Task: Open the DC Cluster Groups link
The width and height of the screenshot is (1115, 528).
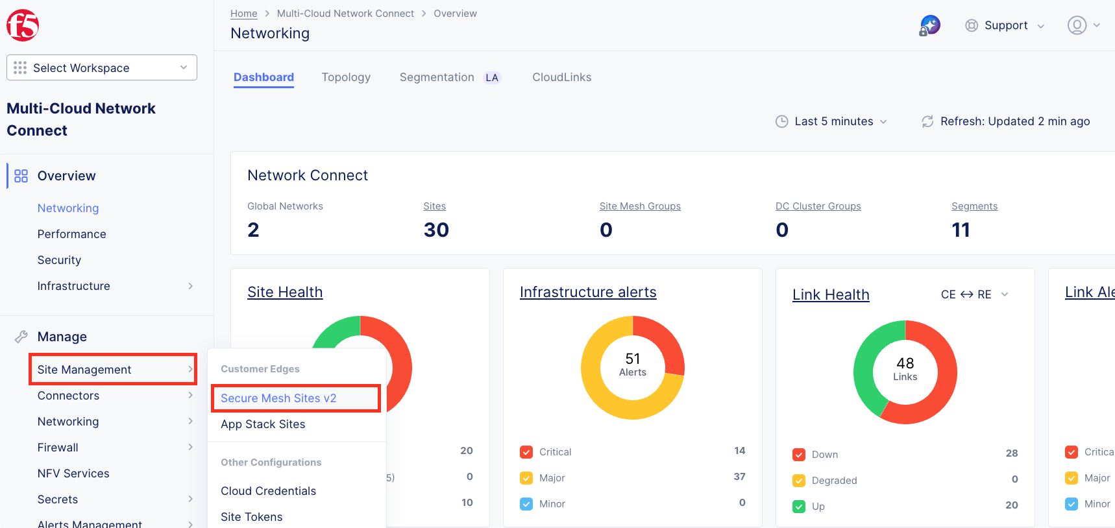Action: click(818, 206)
